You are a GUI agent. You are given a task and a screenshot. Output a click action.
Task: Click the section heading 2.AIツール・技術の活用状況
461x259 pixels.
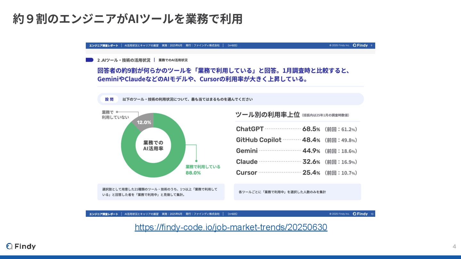(x=124, y=60)
